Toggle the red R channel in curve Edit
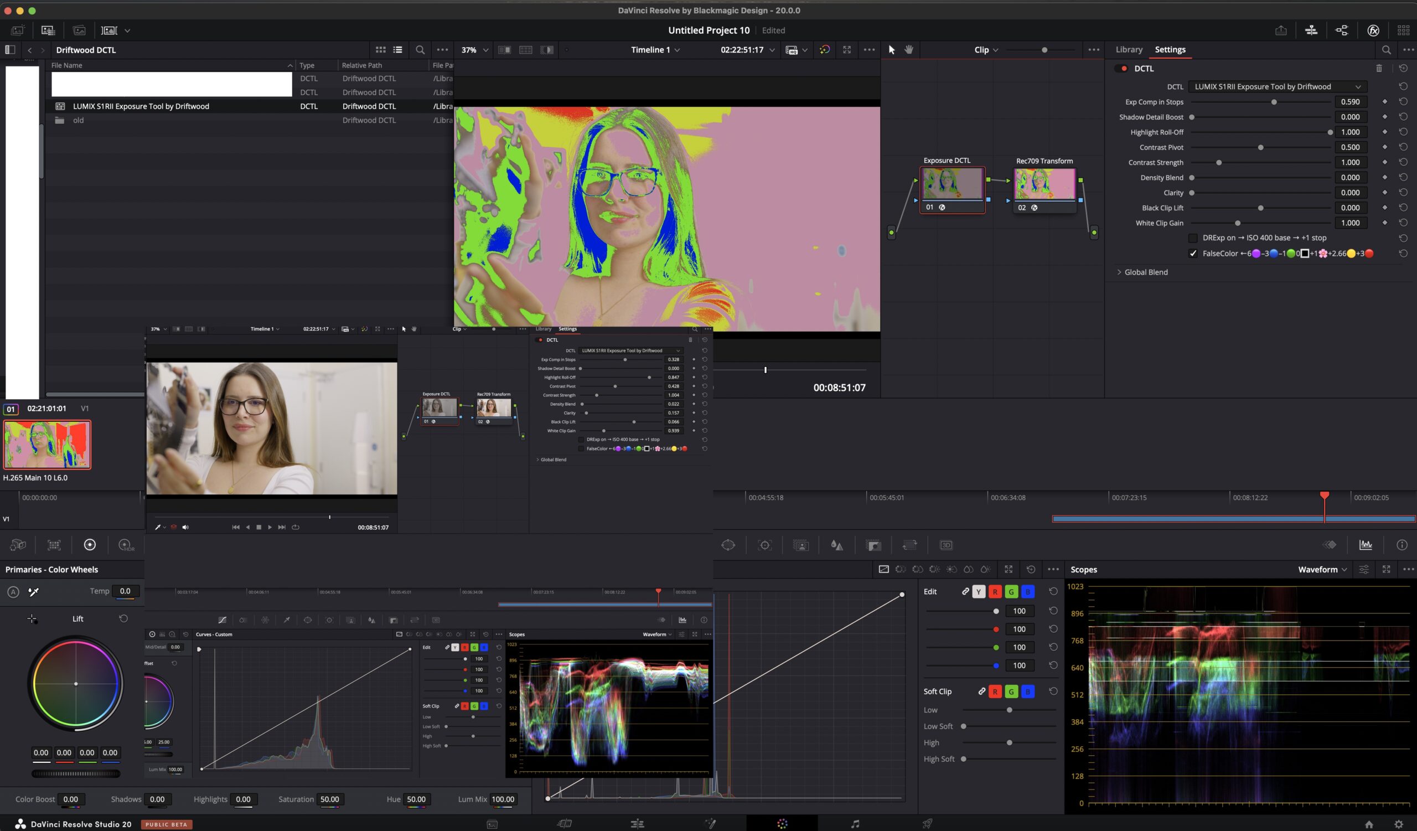Viewport: 1417px width, 831px height. pos(995,591)
